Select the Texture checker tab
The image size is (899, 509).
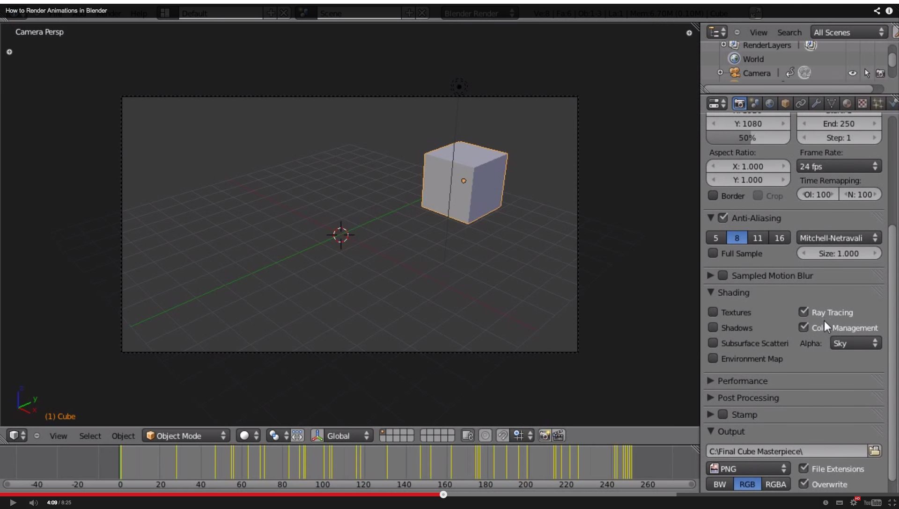(863, 103)
